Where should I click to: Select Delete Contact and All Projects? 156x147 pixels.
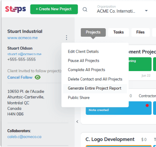pyautogui.click(x=95, y=79)
